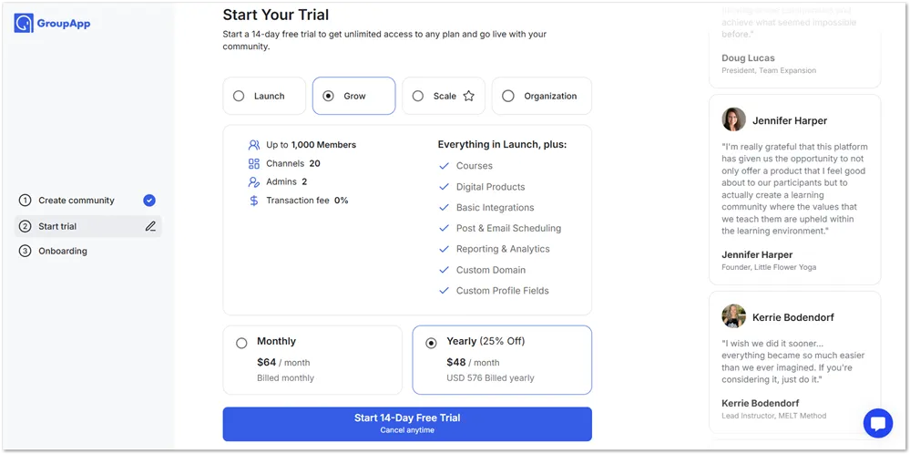Viewport: 910px width, 454px height.
Task: Click the Channels grid icon
Action: (x=253, y=164)
